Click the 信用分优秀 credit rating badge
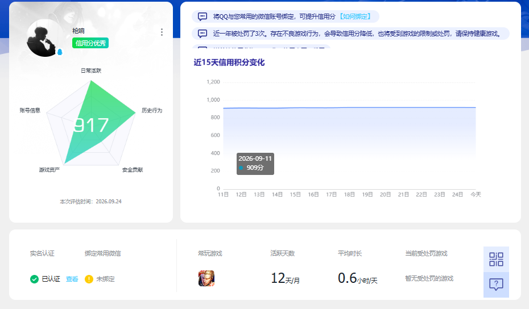 [x=90, y=43]
